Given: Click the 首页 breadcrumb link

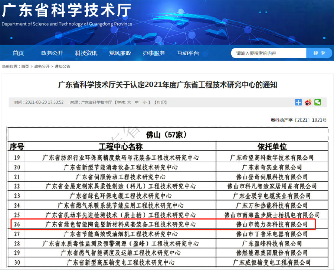Looking at the screenshot, I should click(25, 66).
